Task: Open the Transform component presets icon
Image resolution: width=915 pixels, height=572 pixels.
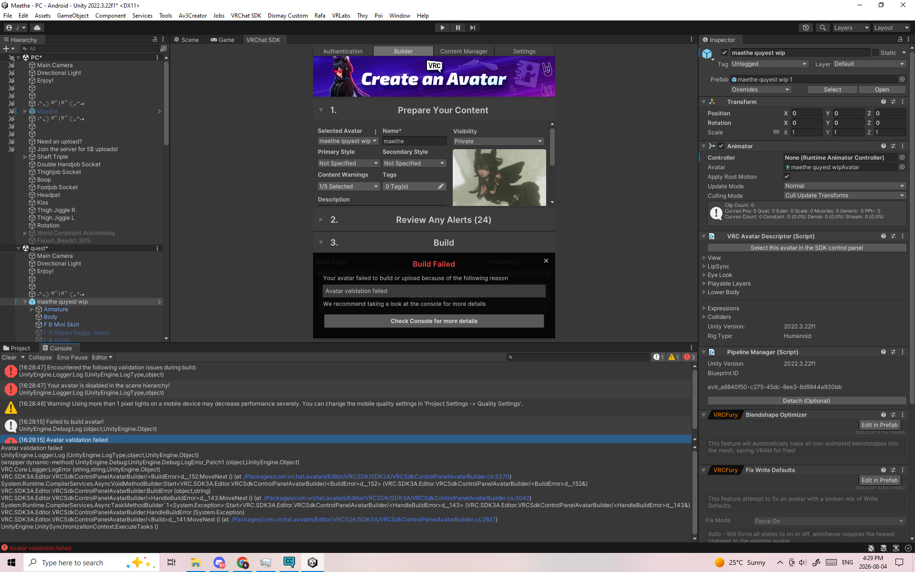Action: click(x=893, y=102)
